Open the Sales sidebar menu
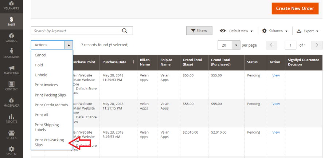 (x=11, y=21)
